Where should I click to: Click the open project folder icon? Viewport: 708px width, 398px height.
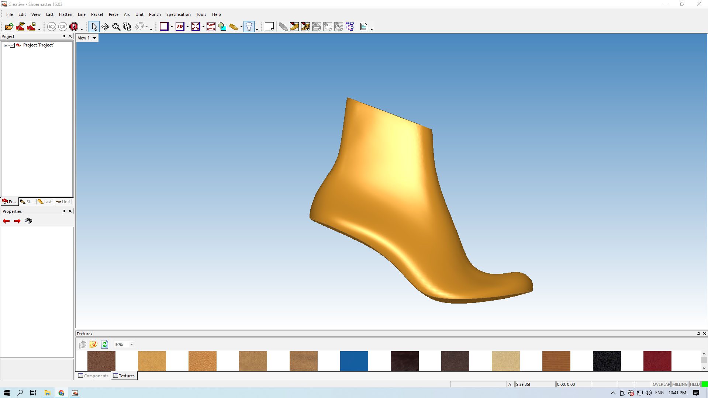click(x=9, y=27)
